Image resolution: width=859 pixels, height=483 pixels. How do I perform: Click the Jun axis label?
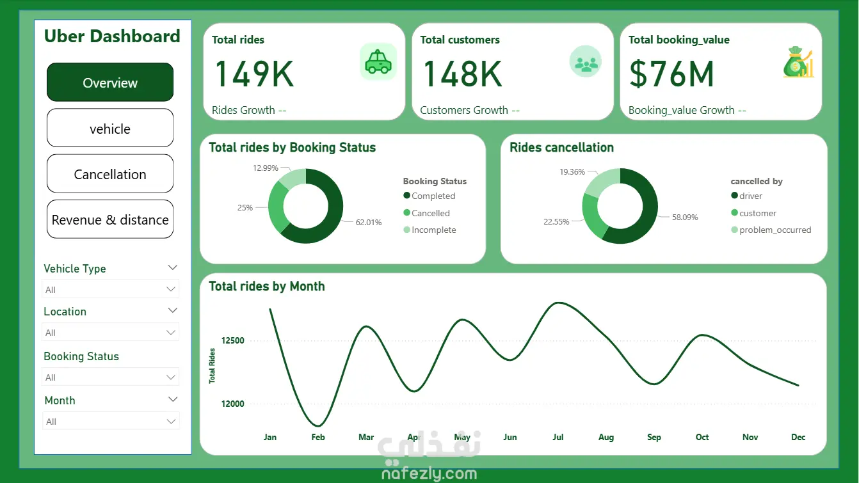(x=510, y=437)
